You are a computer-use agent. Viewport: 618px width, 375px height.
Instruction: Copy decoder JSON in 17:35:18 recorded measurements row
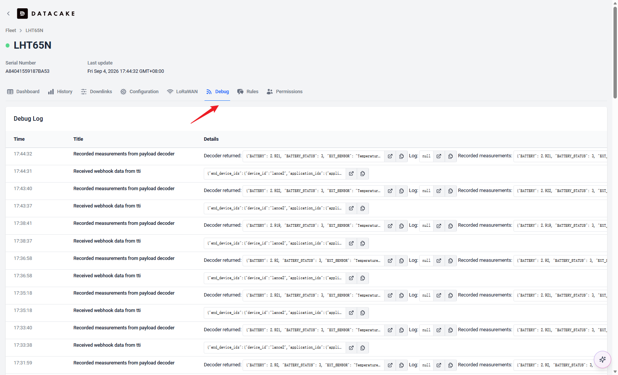tap(401, 295)
